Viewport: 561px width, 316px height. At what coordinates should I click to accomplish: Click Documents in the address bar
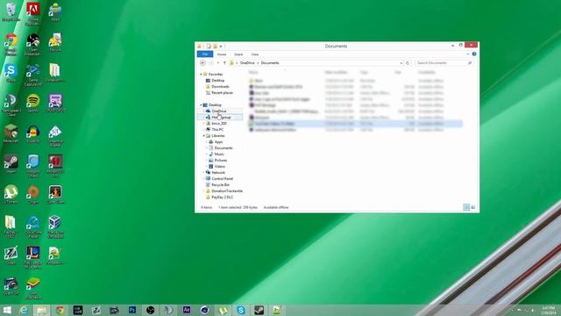pyautogui.click(x=270, y=62)
